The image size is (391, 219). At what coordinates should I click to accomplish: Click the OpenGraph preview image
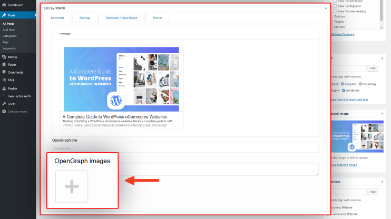click(x=121, y=79)
